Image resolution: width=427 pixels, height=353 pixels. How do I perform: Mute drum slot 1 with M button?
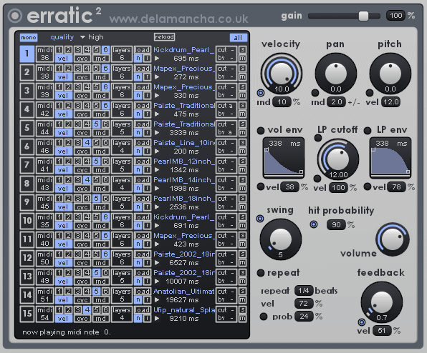tap(242, 58)
